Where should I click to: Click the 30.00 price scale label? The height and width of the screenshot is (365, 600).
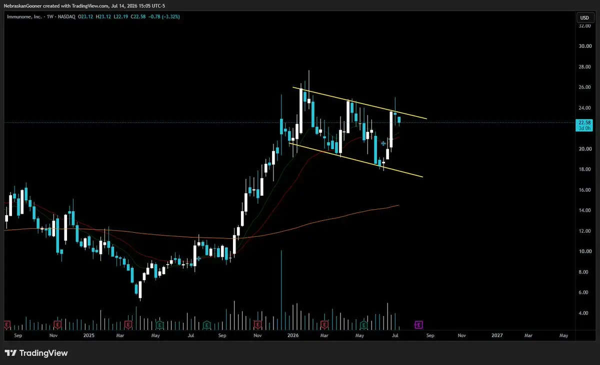[584, 46]
